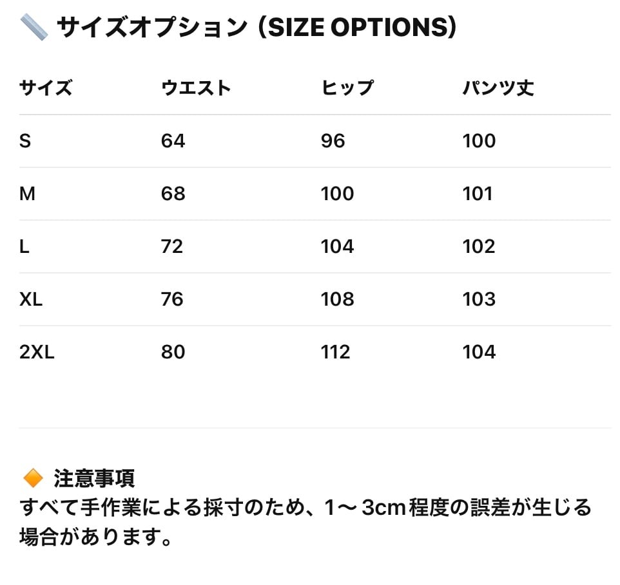Click the S size row label

(25, 141)
